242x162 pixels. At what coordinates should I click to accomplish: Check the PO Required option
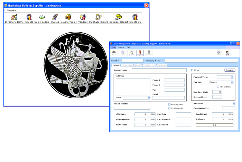pos(169,104)
